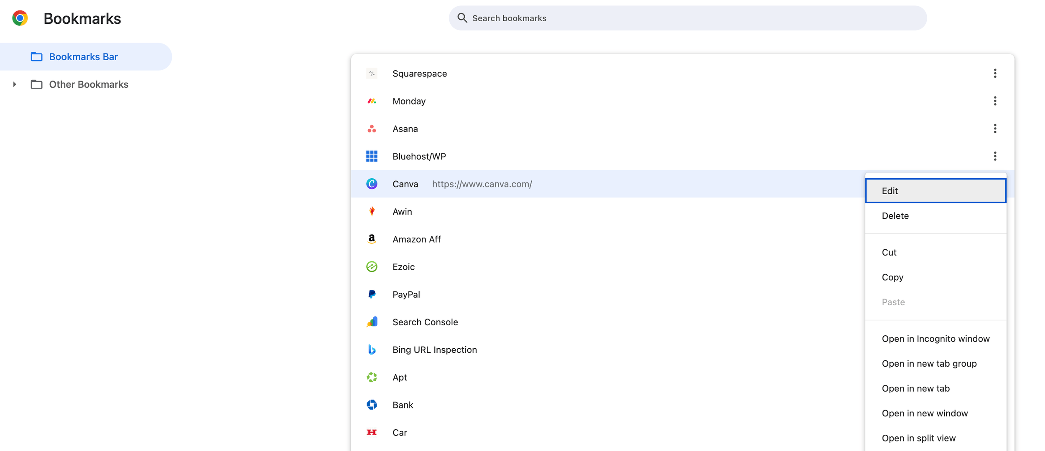Select Open in new tab
This screenshot has height=451, width=1045.
(x=935, y=388)
